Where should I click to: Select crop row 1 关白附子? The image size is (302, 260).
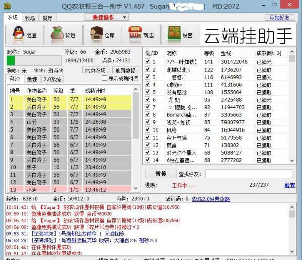70,99
